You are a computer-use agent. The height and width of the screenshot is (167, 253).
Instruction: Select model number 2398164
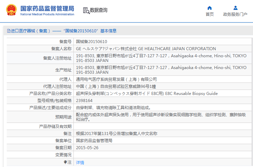pos(84,101)
